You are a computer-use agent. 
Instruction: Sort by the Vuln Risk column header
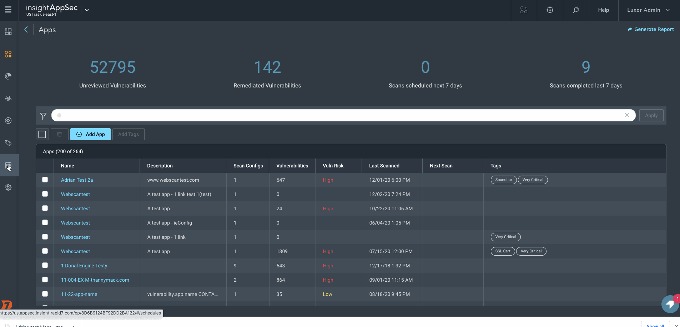coord(333,166)
